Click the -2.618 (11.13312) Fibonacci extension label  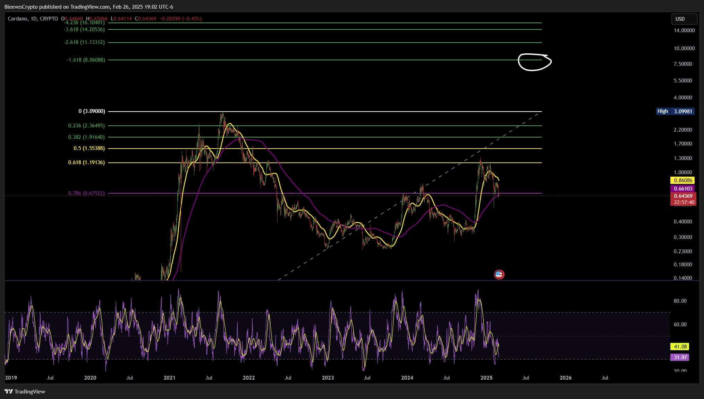[x=84, y=42]
